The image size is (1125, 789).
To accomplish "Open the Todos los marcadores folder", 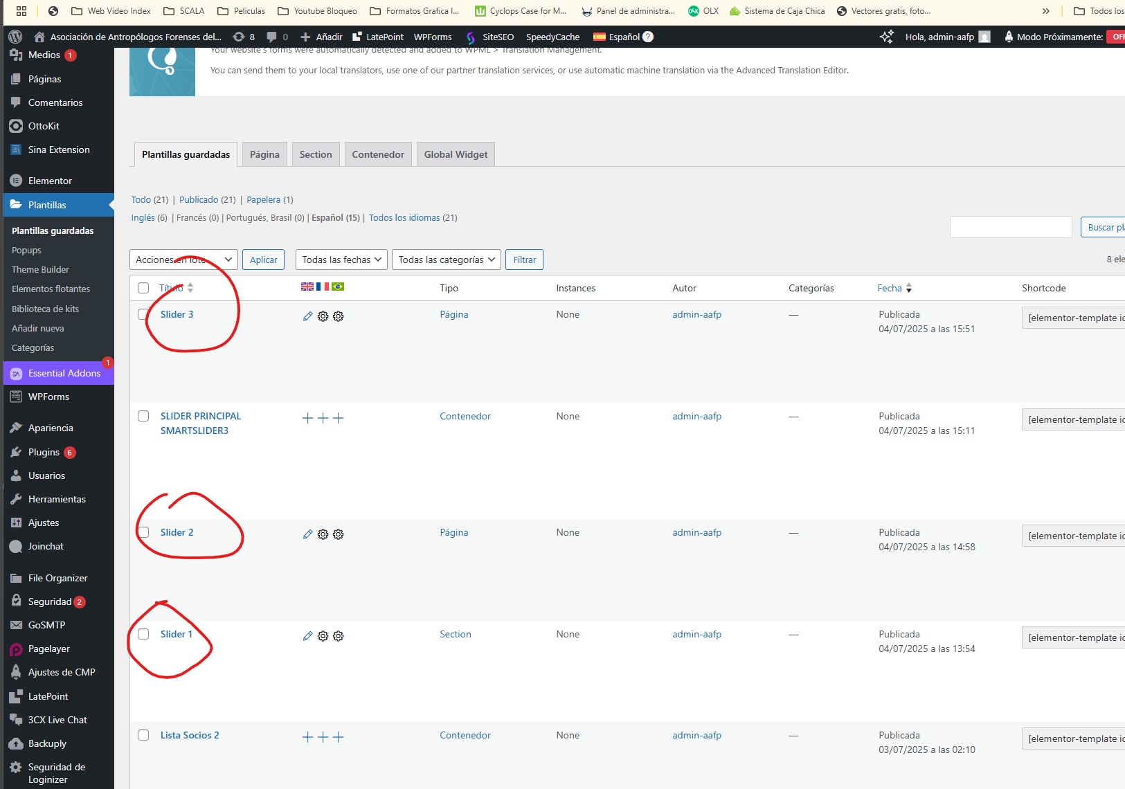I will pyautogui.click(x=1099, y=10).
